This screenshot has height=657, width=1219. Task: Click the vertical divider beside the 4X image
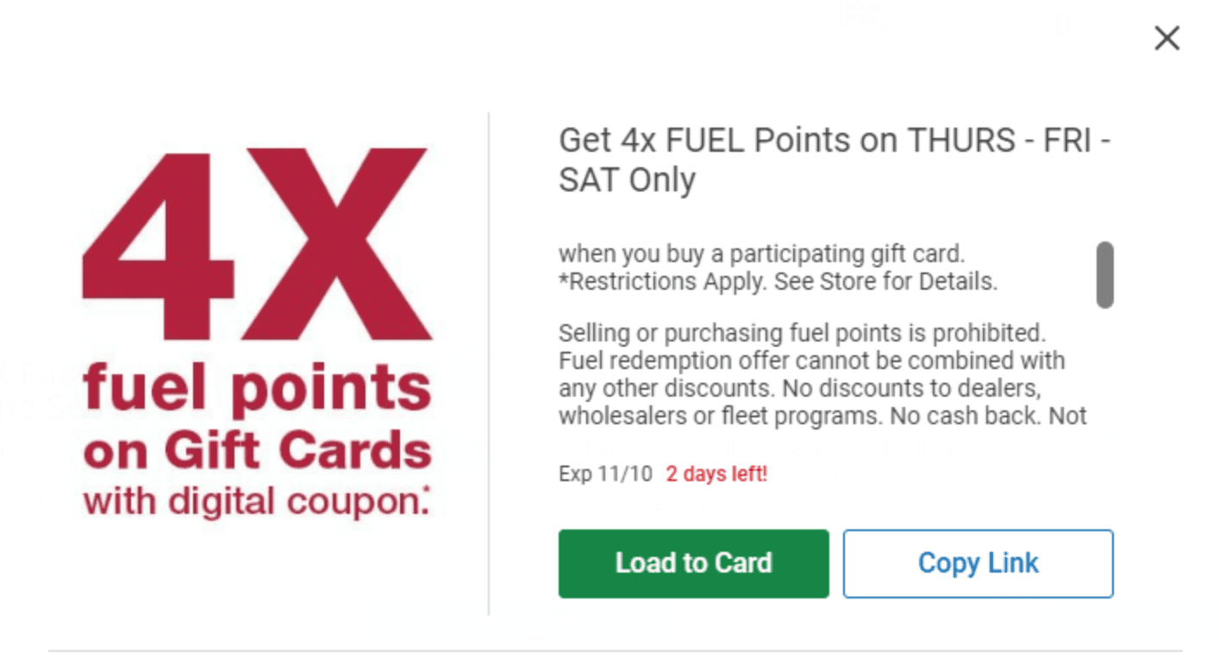pos(489,363)
